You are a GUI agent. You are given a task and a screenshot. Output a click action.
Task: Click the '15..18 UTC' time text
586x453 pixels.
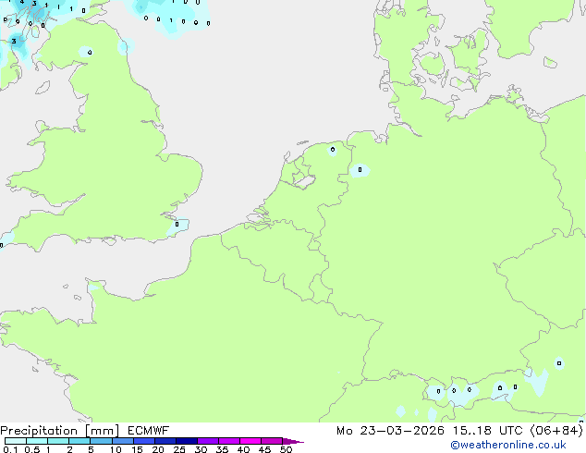coord(487,431)
